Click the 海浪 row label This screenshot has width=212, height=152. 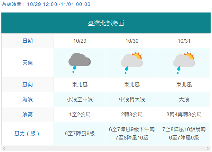coord(28,100)
